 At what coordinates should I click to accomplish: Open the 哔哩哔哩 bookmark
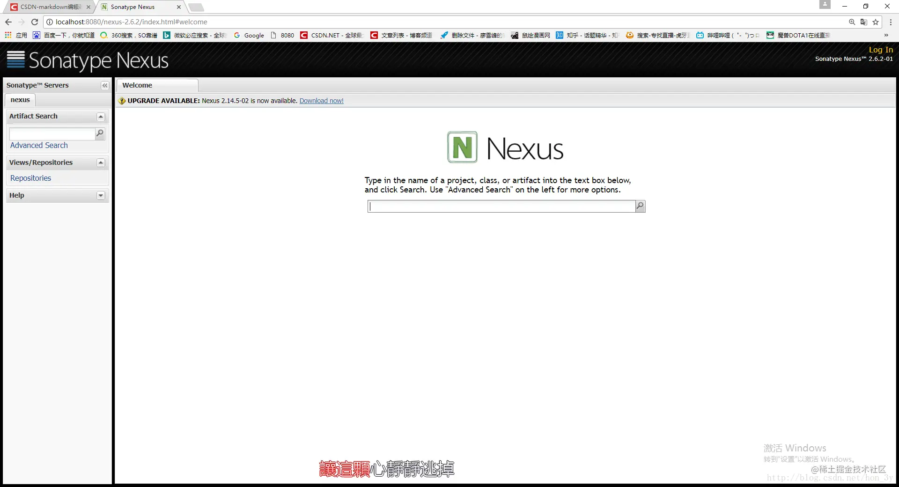pos(728,35)
